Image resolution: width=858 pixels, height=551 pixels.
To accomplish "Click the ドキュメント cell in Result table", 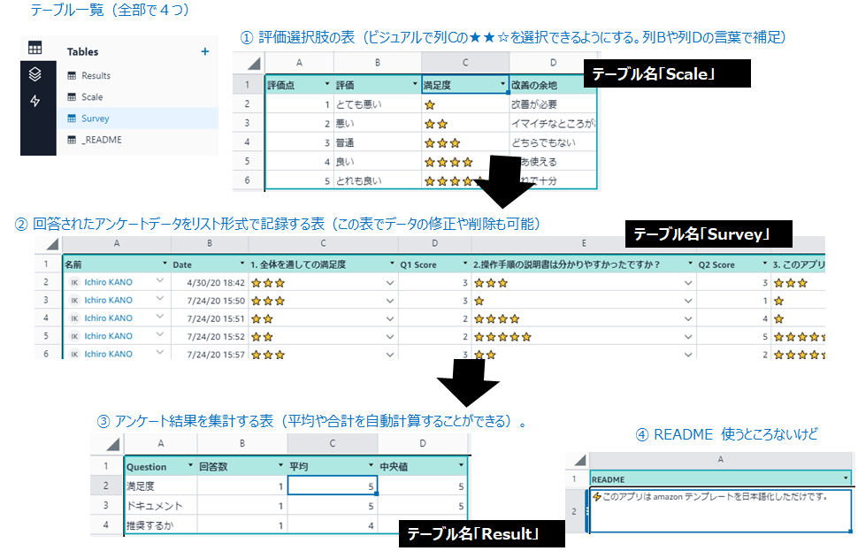I will coord(160,506).
